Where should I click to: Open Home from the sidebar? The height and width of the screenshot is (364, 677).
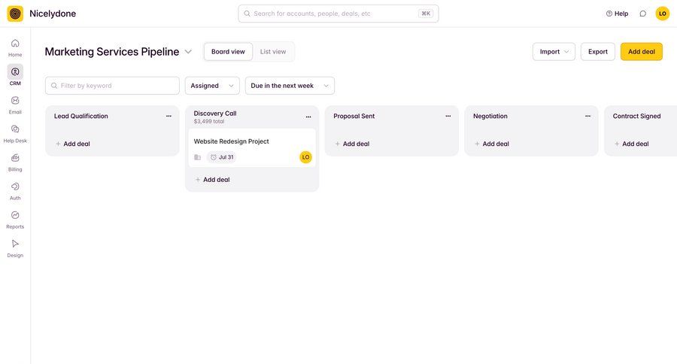15,47
